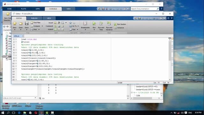Expand the LDA.m details panel chevron

point(35,98)
